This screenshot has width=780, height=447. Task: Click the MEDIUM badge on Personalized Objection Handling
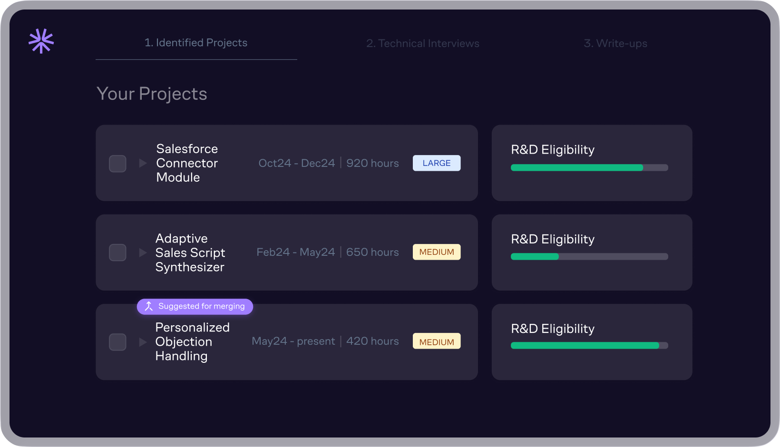click(436, 341)
